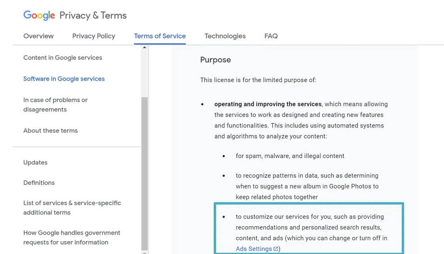Select Definitions in the sidebar

[x=39, y=182]
